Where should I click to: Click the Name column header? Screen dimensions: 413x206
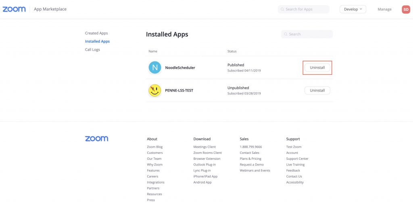153,51
